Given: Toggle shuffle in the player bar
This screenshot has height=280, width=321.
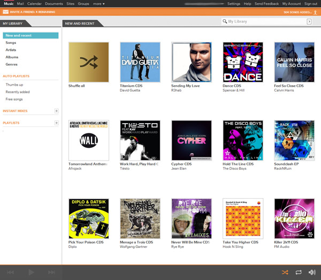Looking at the screenshot, I should coord(285,272).
